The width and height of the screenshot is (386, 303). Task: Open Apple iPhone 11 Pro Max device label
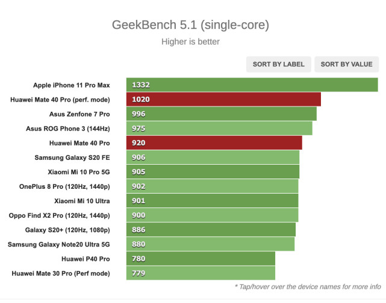pos(72,85)
